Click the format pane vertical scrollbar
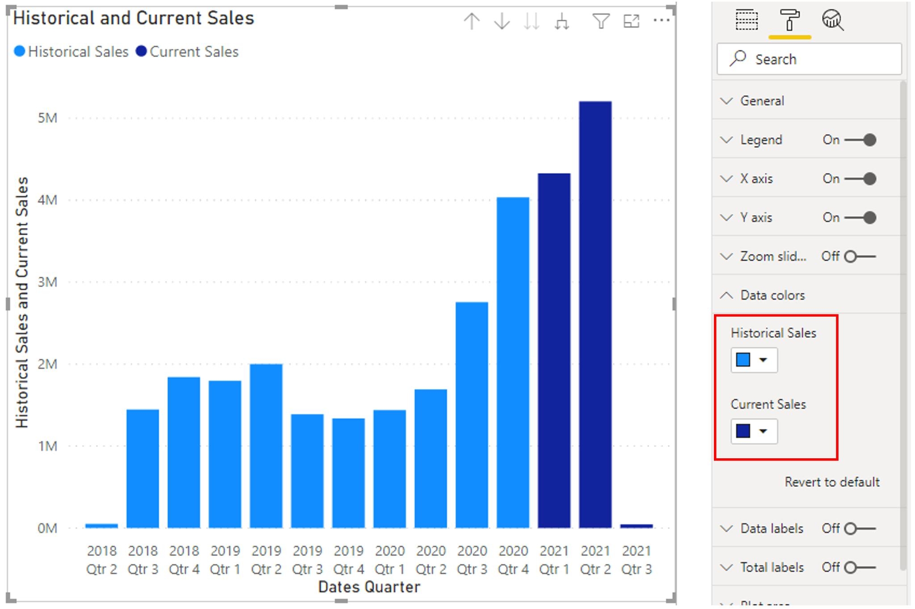The height and width of the screenshot is (609, 915). click(903, 326)
